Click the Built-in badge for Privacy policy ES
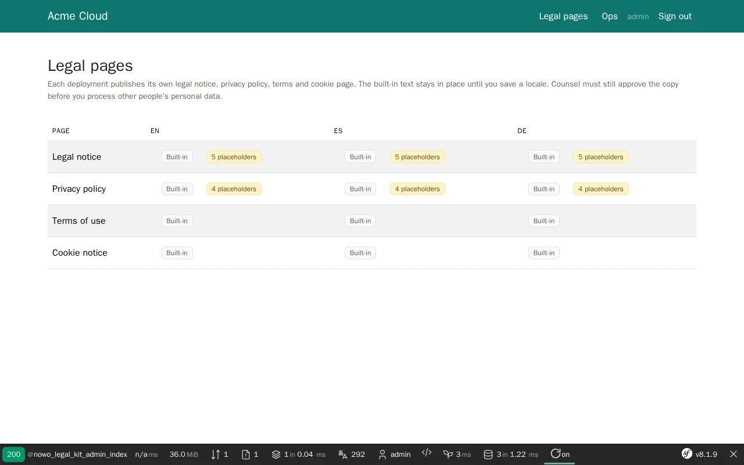744x465 pixels. pos(360,189)
